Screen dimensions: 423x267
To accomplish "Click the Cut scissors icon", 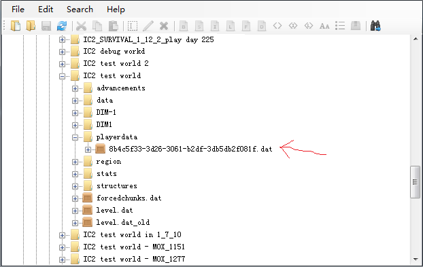I will 81,26.
